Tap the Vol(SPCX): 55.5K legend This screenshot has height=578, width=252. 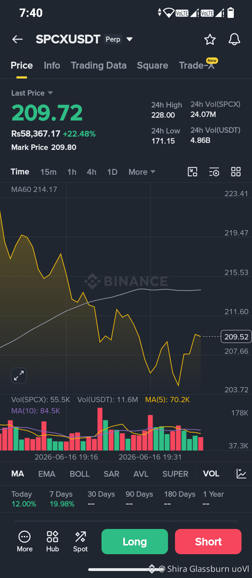point(41,400)
